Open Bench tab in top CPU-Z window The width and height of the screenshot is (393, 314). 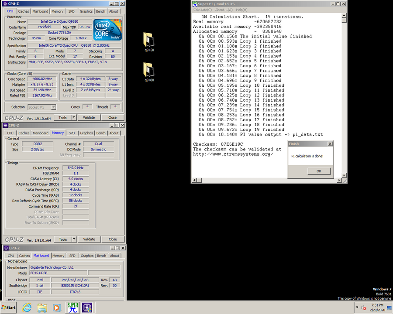click(100, 11)
